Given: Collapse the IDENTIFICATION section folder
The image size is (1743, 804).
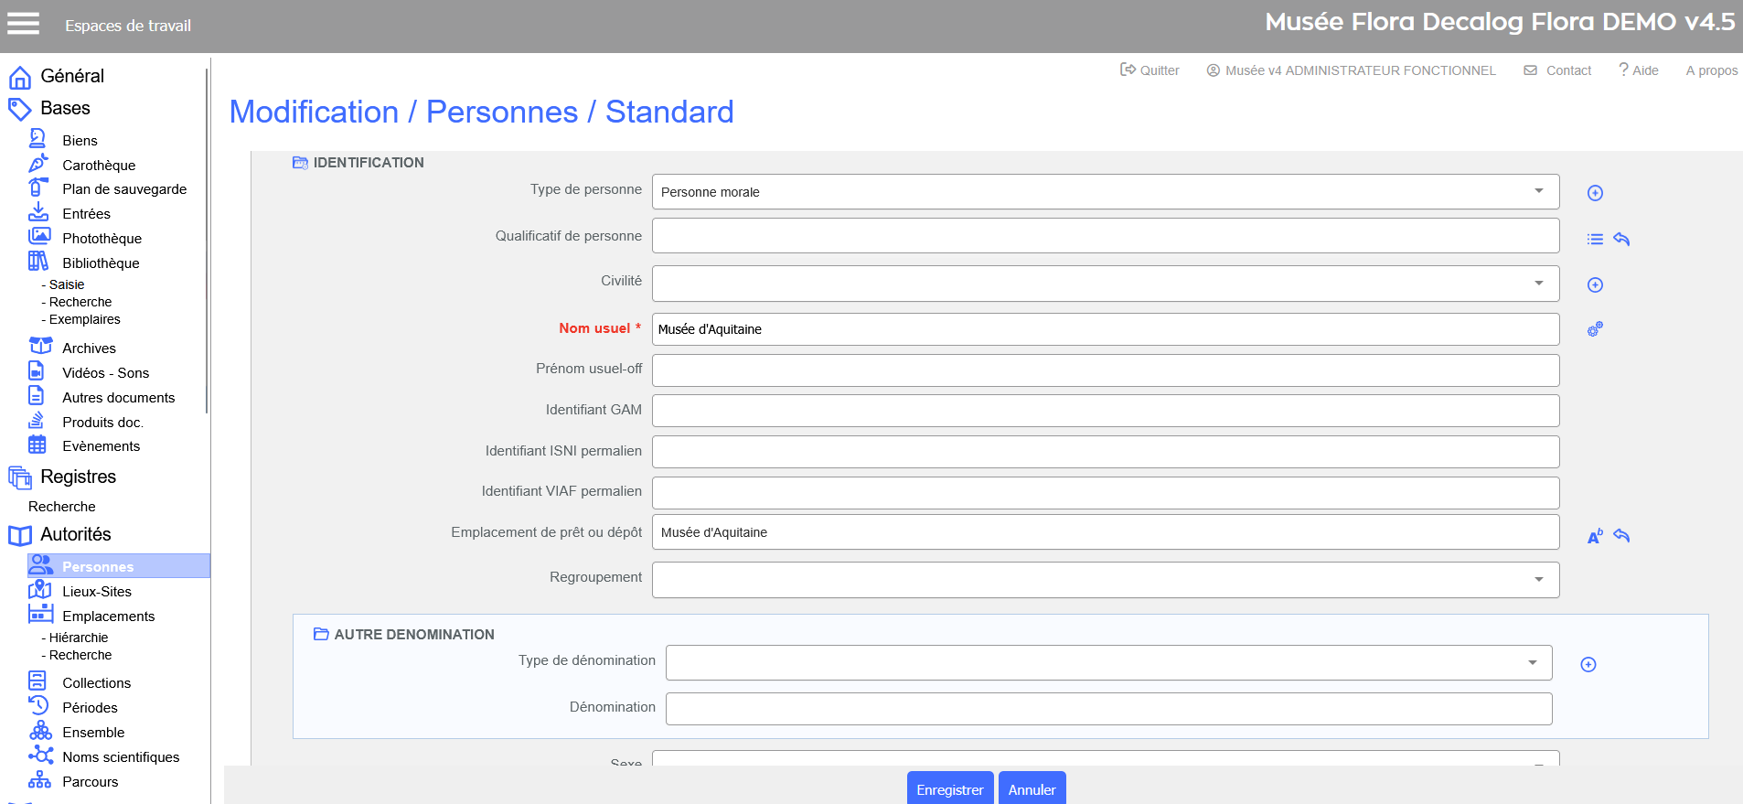Looking at the screenshot, I should coord(300,163).
